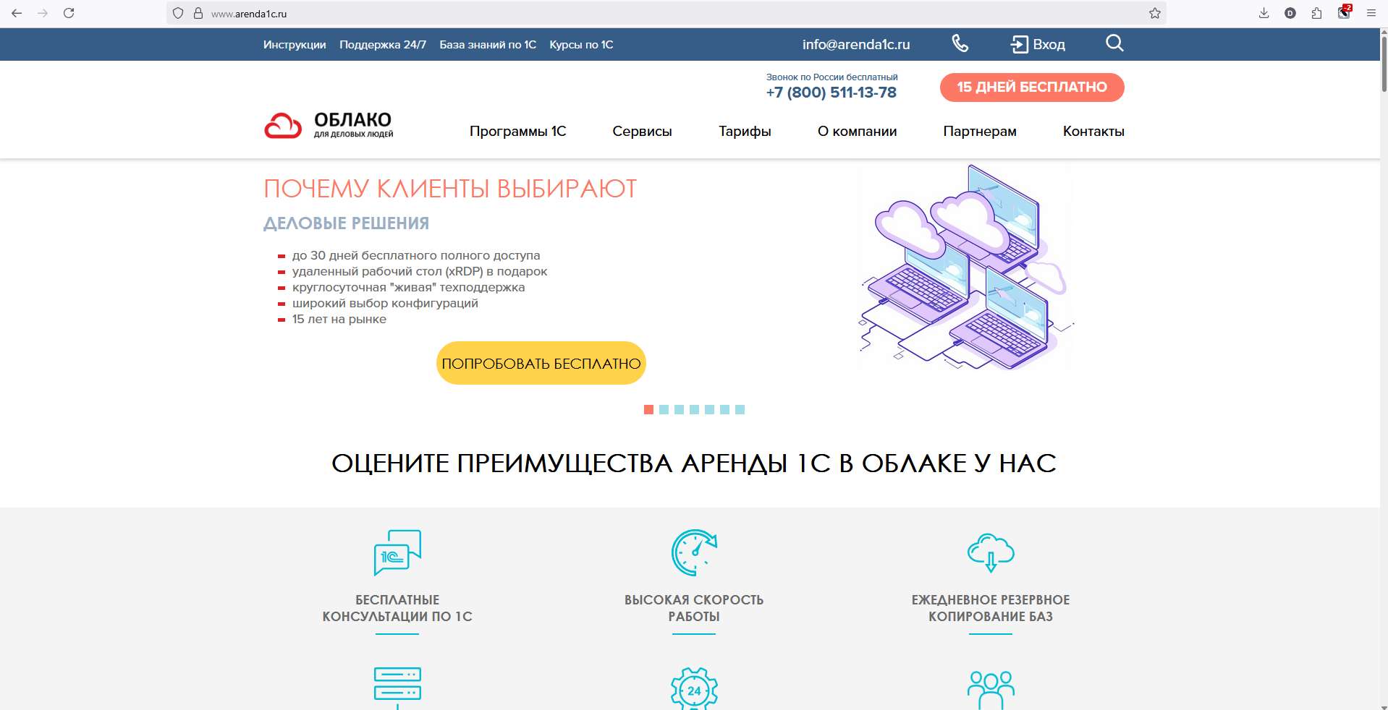This screenshot has height=710, width=1388.
Task: Open the База знаний по 1С section
Action: click(488, 44)
